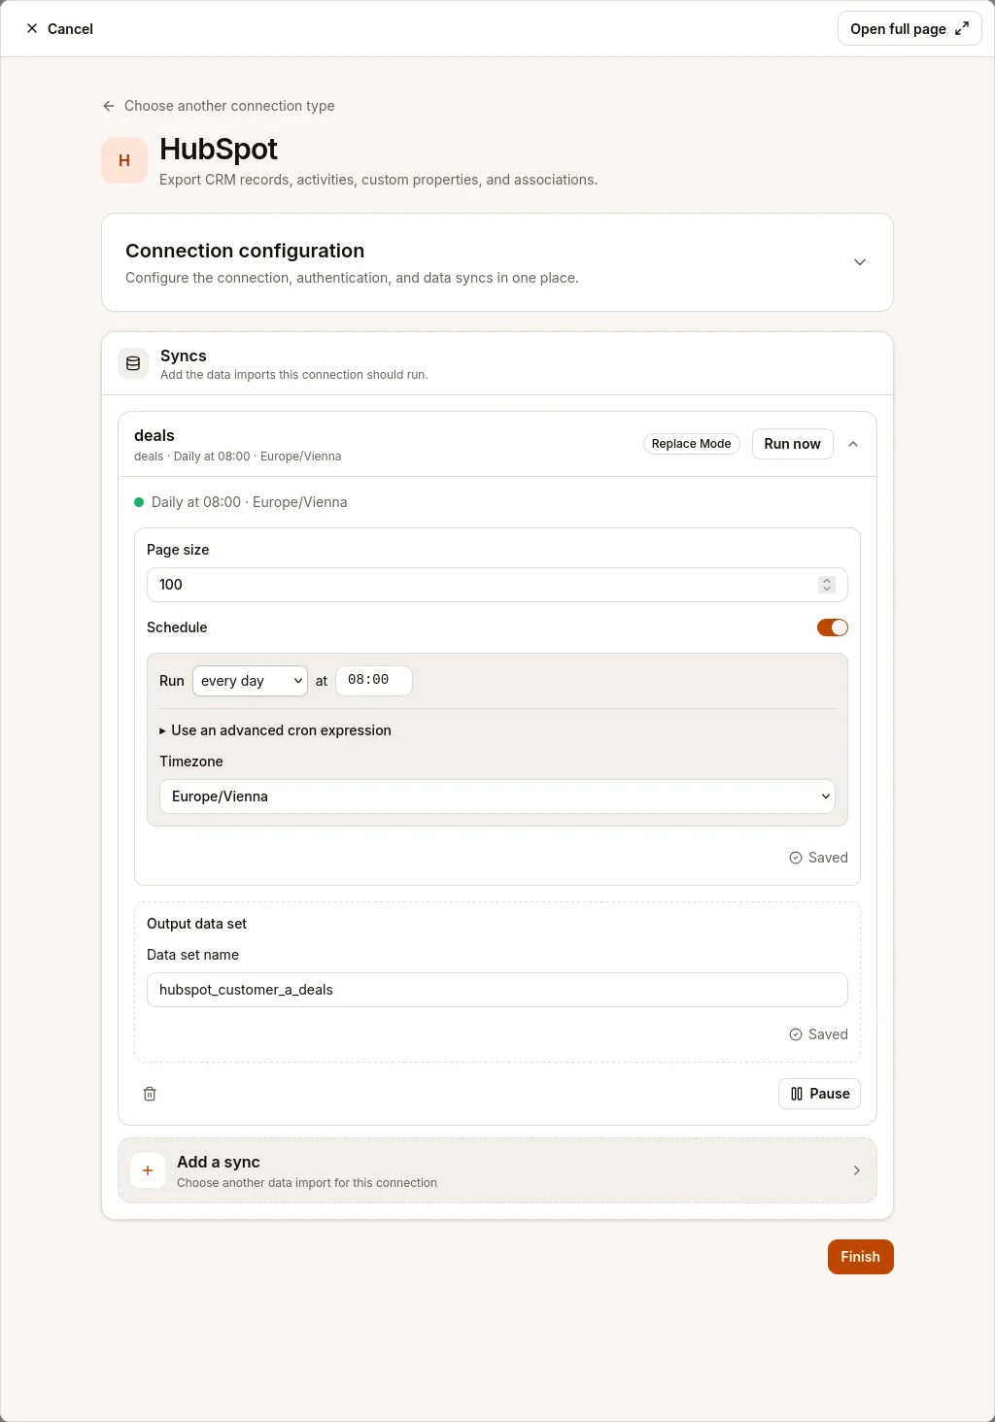Click the Cancel X icon
The width and height of the screenshot is (995, 1422).
point(32,29)
